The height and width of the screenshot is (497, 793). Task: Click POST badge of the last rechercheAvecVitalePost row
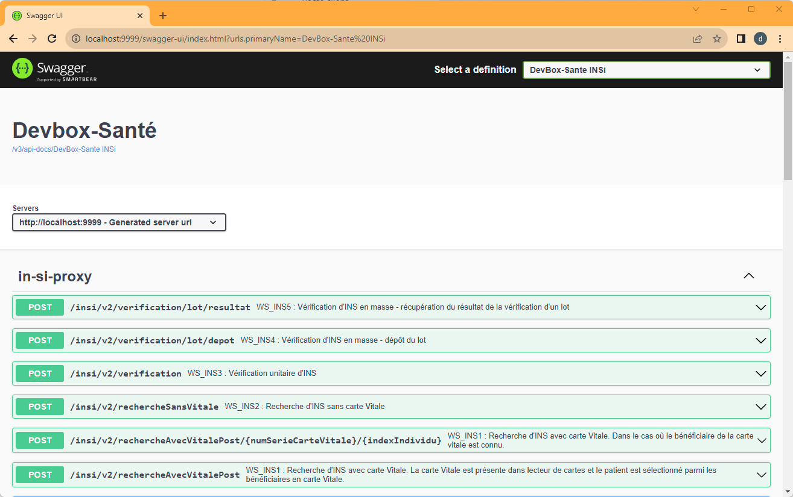click(40, 475)
